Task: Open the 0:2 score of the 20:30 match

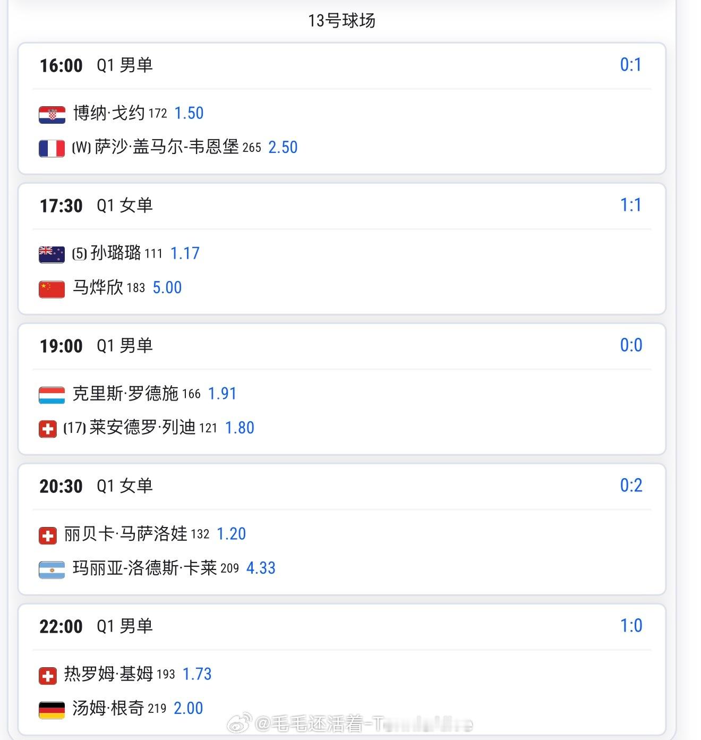Action: (x=631, y=486)
